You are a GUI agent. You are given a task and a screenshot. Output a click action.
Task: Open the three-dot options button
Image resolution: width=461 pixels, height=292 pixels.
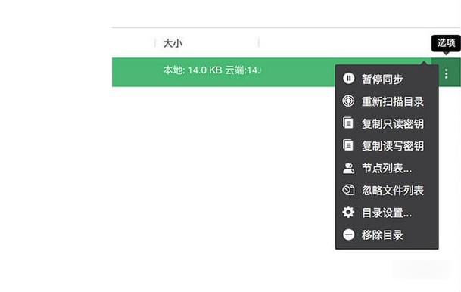pos(446,73)
